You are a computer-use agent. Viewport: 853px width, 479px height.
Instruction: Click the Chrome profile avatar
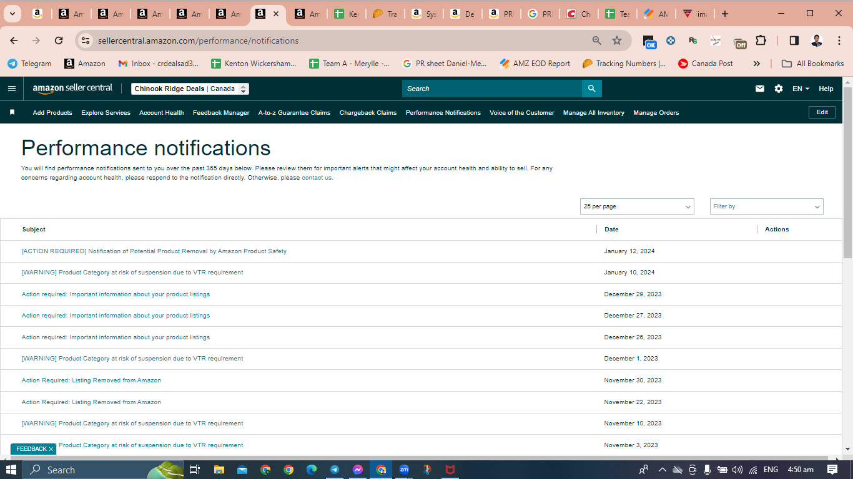tap(817, 41)
